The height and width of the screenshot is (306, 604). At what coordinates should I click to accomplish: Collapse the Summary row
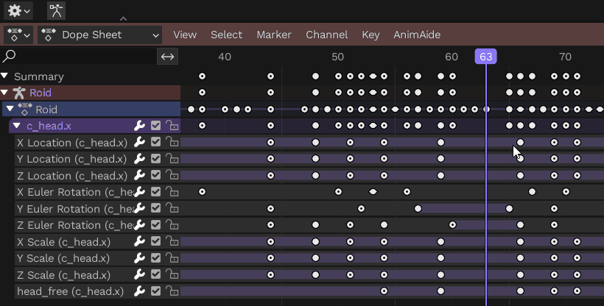(x=5, y=76)
